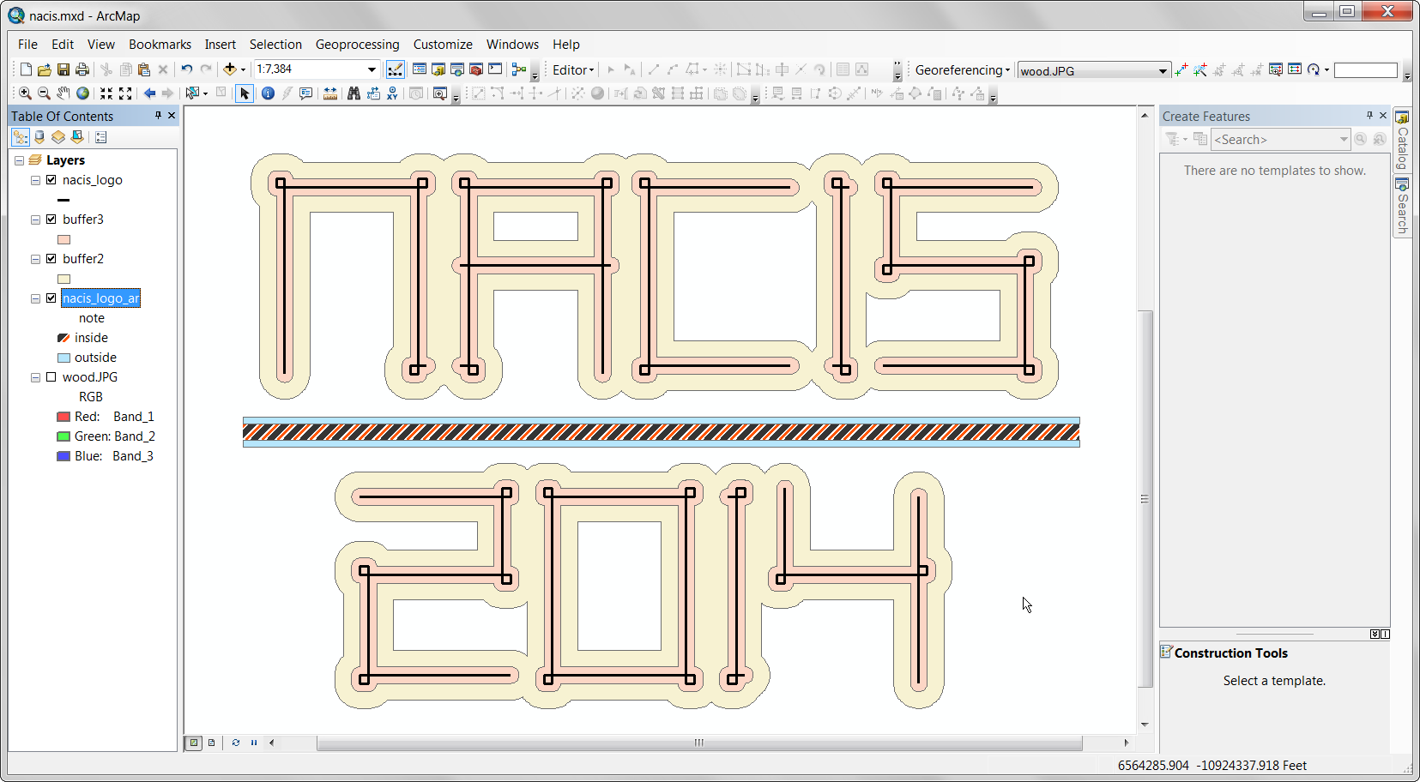Click the map vertical scrollbar thumb
Image resolution: width=1420 pixels, height=782 pixels.
1145,499
